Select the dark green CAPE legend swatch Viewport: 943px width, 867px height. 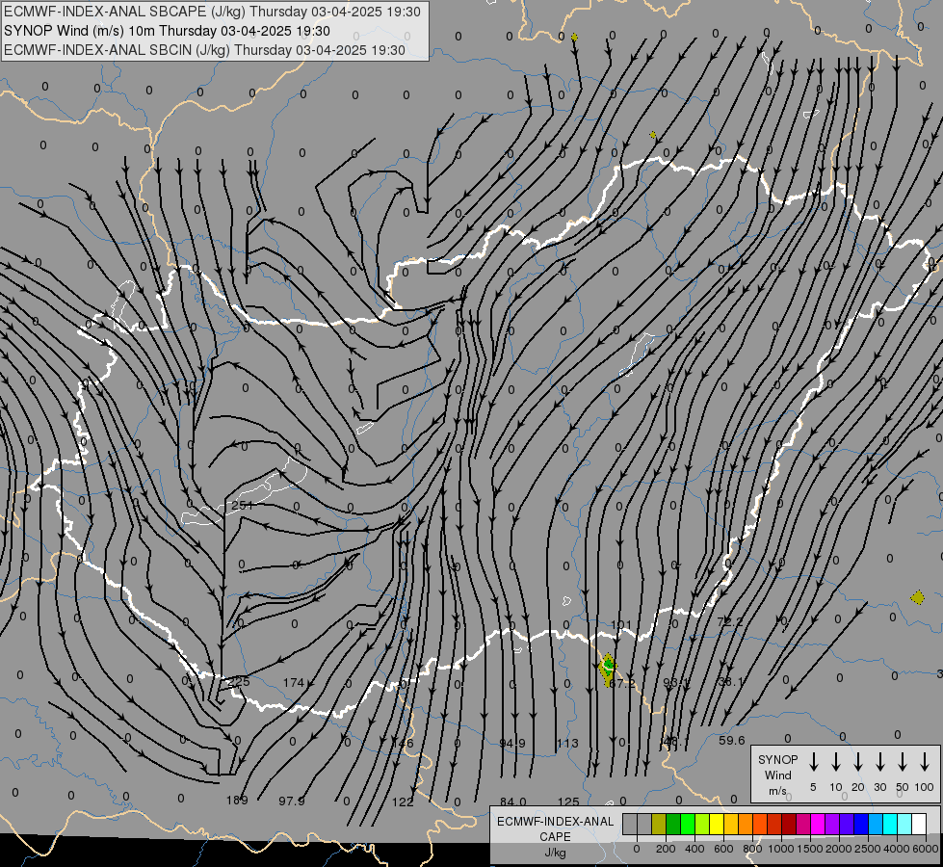pos(673,824)
